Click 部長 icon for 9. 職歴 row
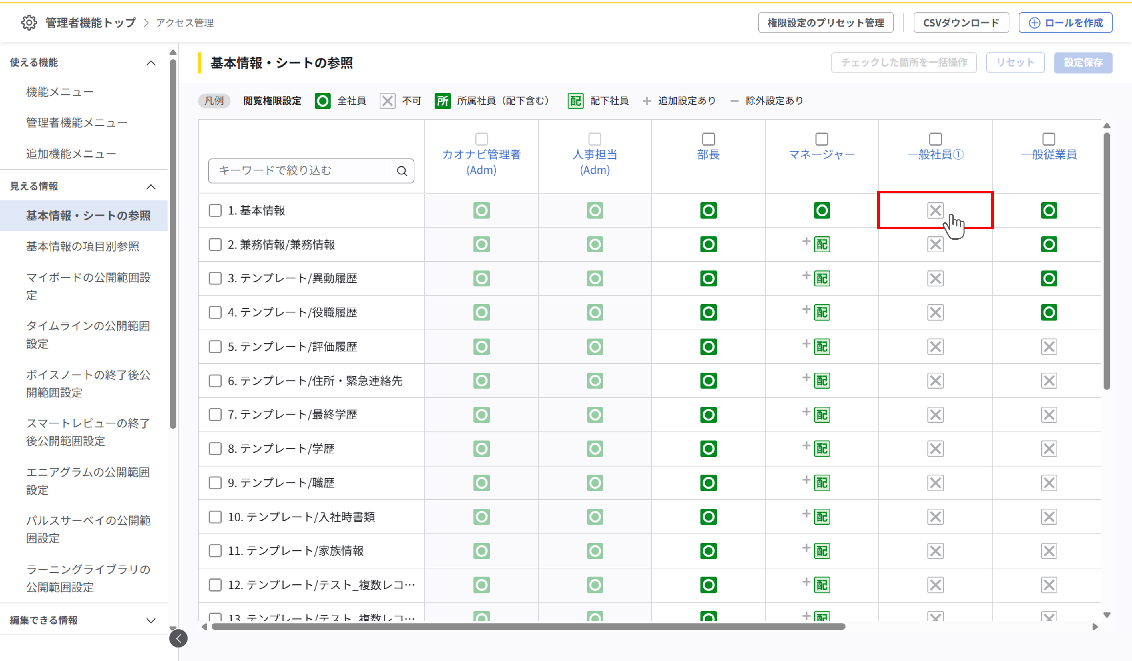1132x661 pixels. point(708,483)
